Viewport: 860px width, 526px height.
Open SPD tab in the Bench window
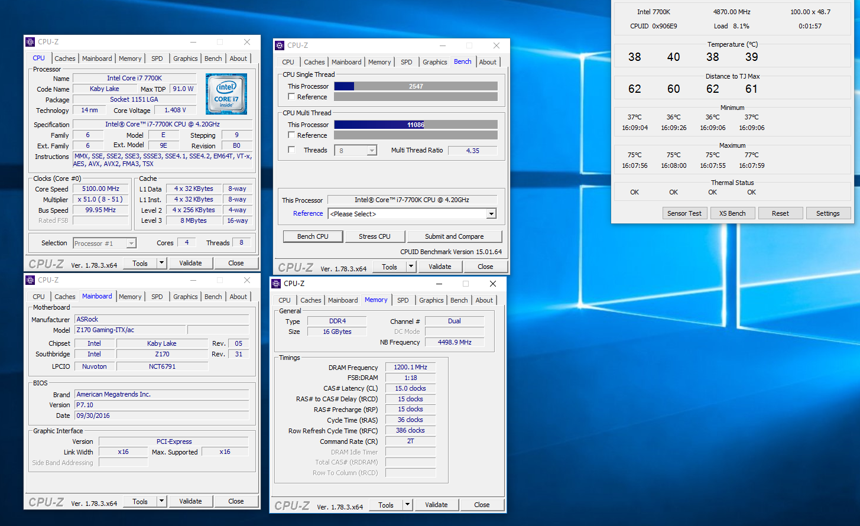pyautogui.click(x=407, y=62)
